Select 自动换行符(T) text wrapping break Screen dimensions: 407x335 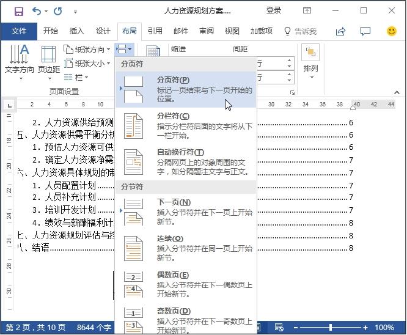coord(186,162)
